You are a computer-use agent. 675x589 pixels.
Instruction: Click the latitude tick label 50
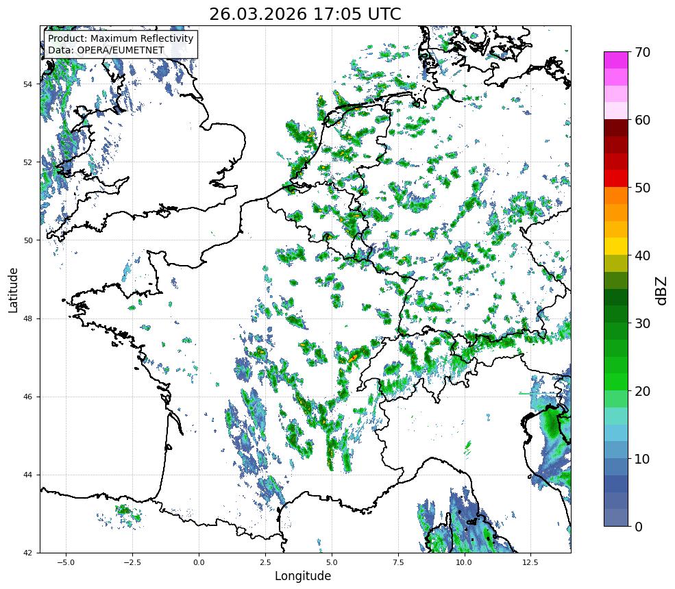pyautogui.click(x=28, y=240)
